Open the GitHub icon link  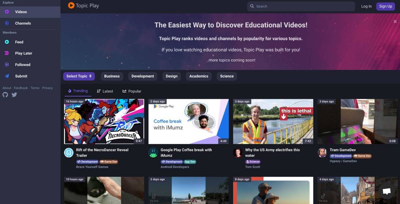click(x=5, y=95)
